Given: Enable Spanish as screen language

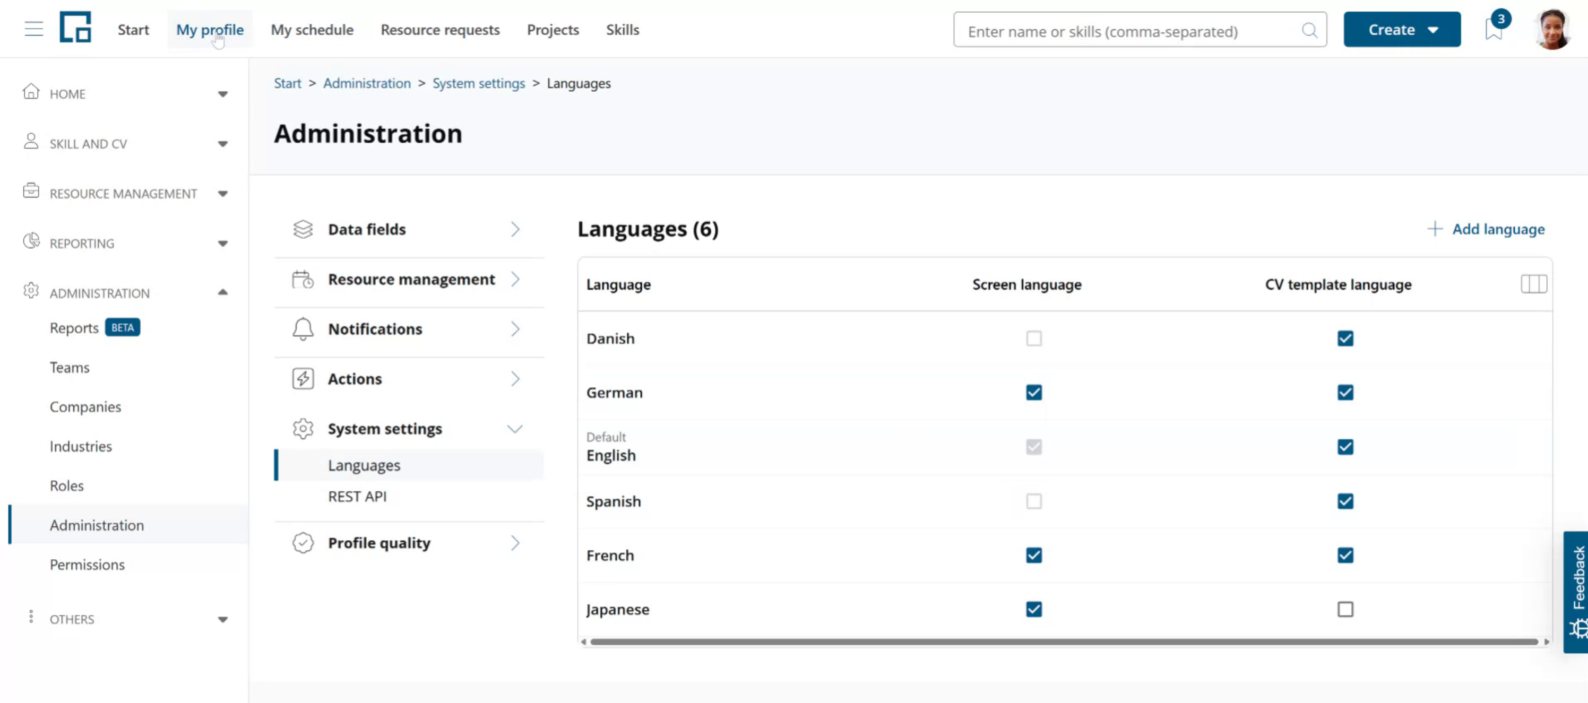Looking at the screenshot, I should (x=1034, y=501).
